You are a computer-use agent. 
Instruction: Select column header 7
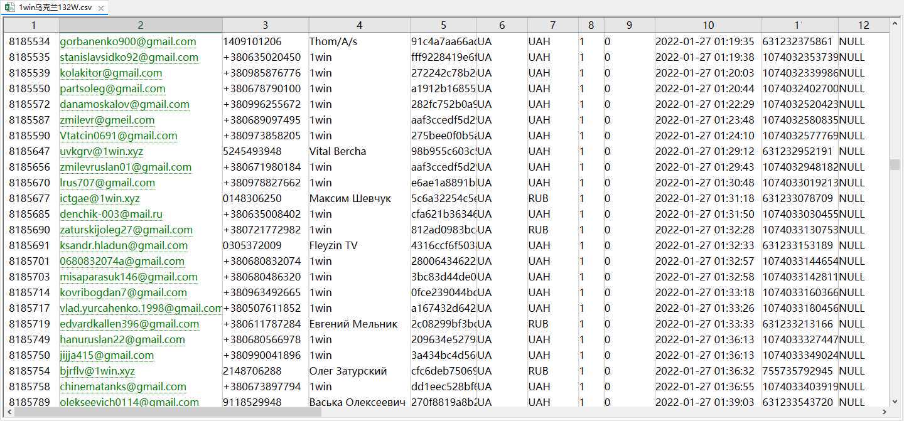(x=553, y=25)
